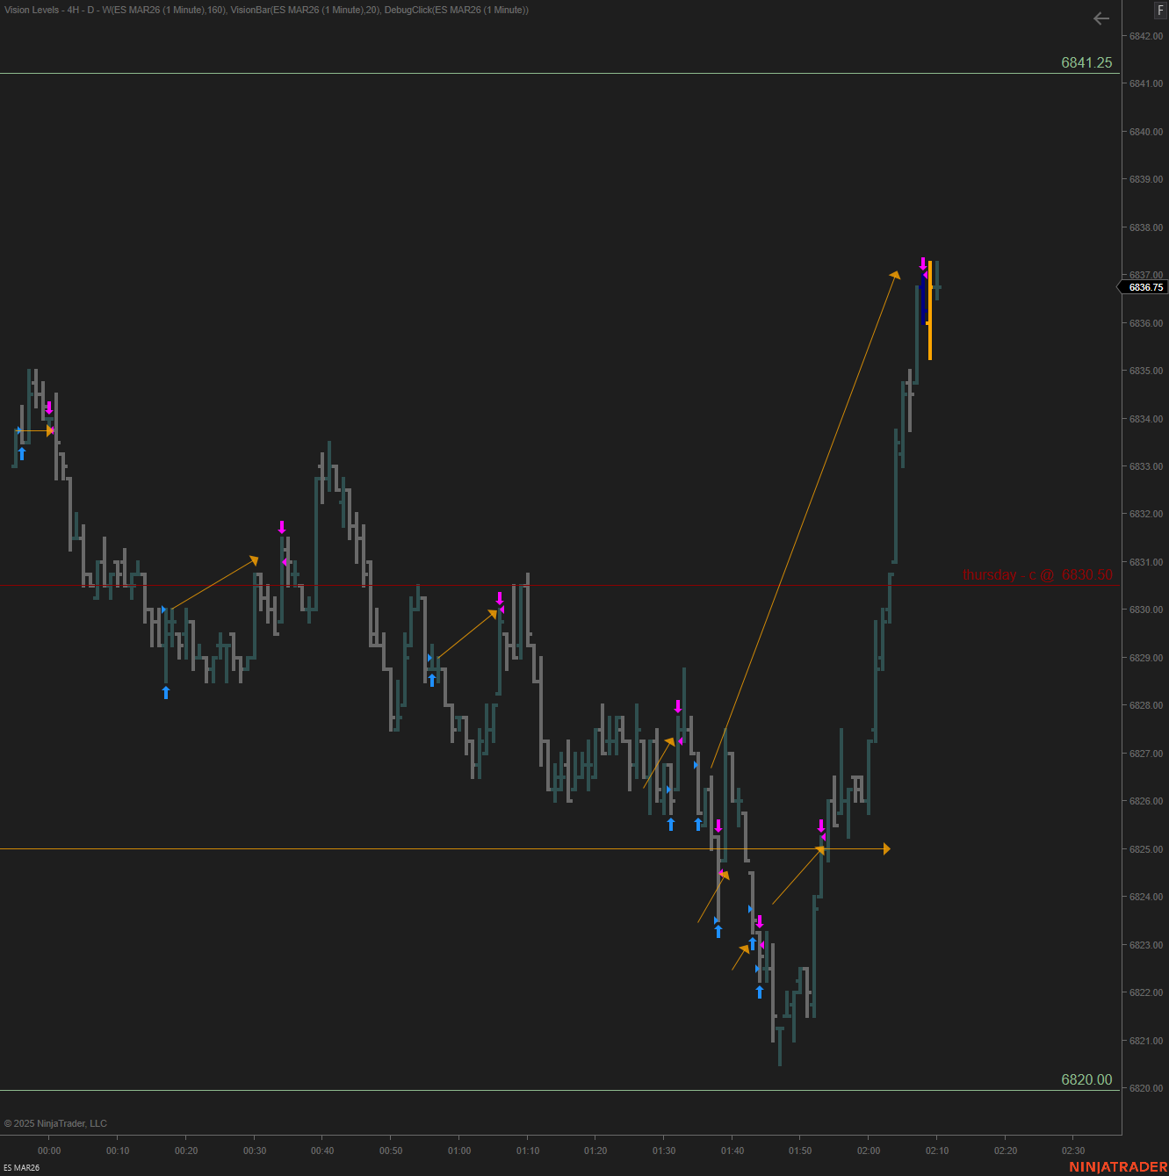1169x1176 pixels.
Task: Select the first blue up arrow near 00:00
Action: pos(22,454)
